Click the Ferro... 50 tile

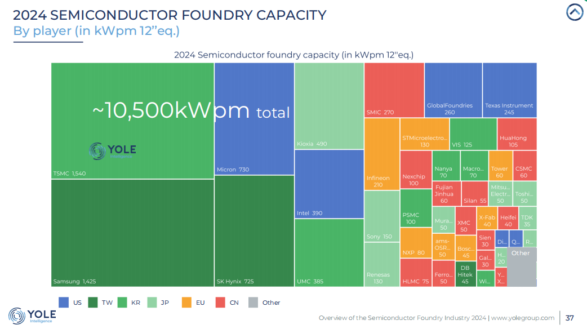(x=443, y=274)
